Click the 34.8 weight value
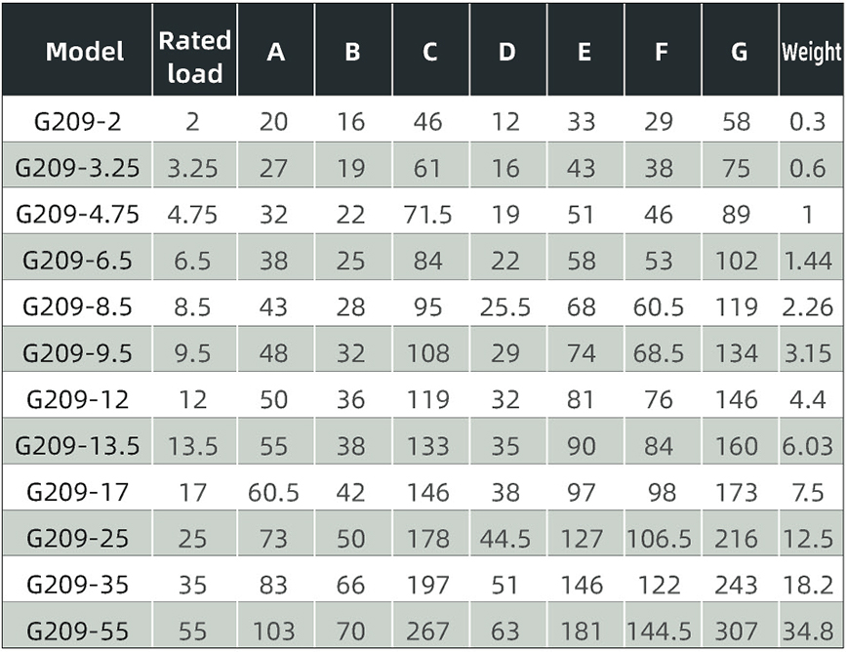847x652 pixels. point(808,631)
